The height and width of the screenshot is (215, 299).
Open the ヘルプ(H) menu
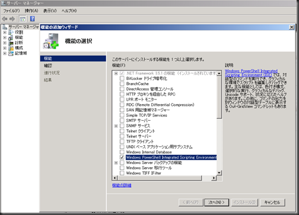tap(69, 11)
